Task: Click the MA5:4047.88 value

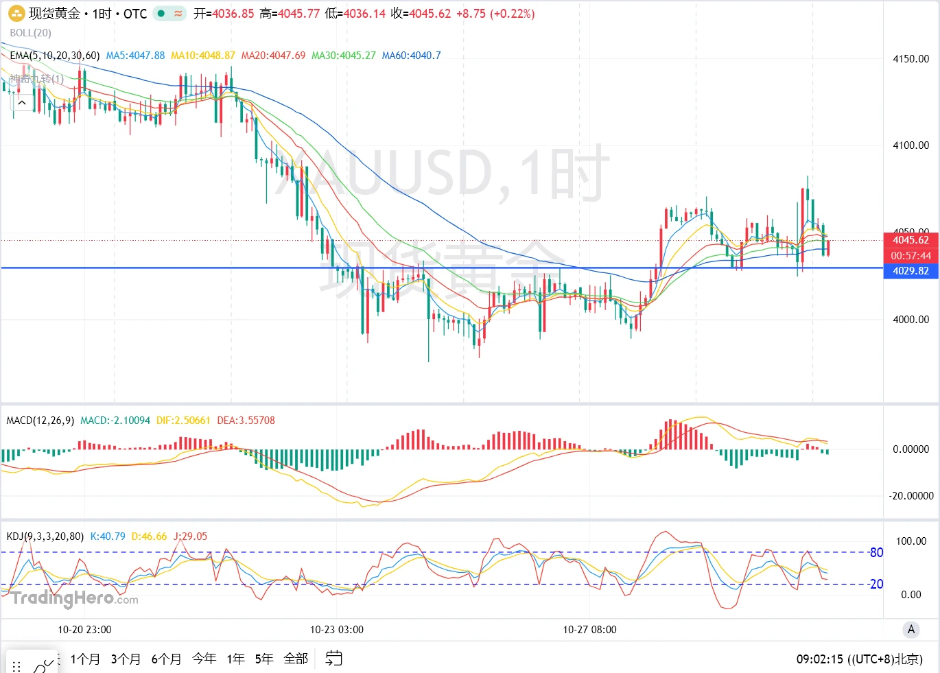Action: point(135,56)
